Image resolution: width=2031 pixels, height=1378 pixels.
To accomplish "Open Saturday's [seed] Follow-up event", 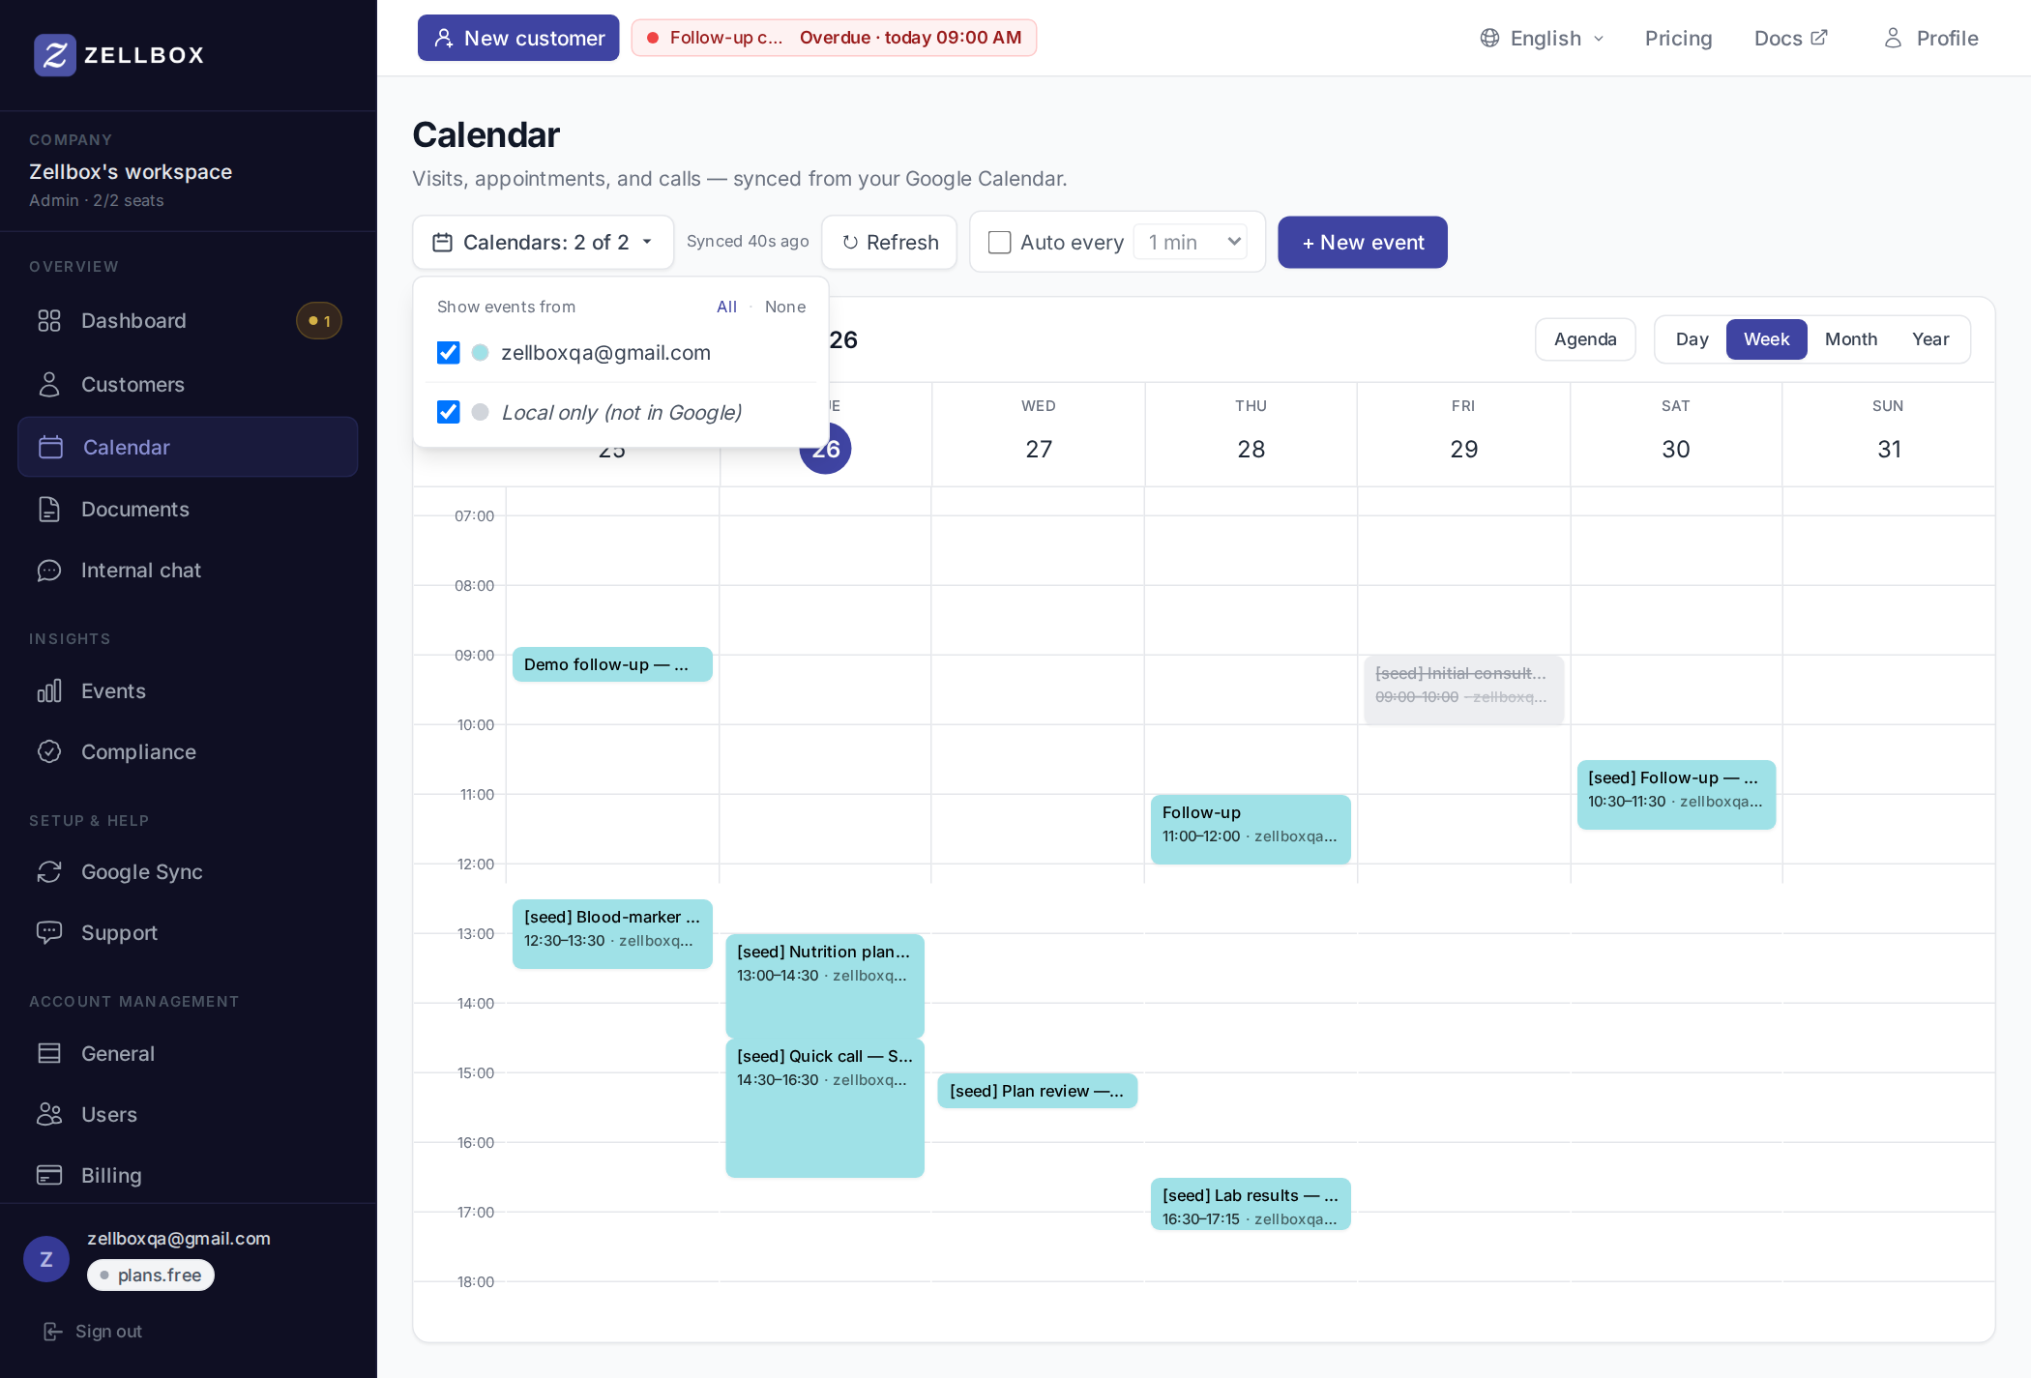I will 1676,795.
